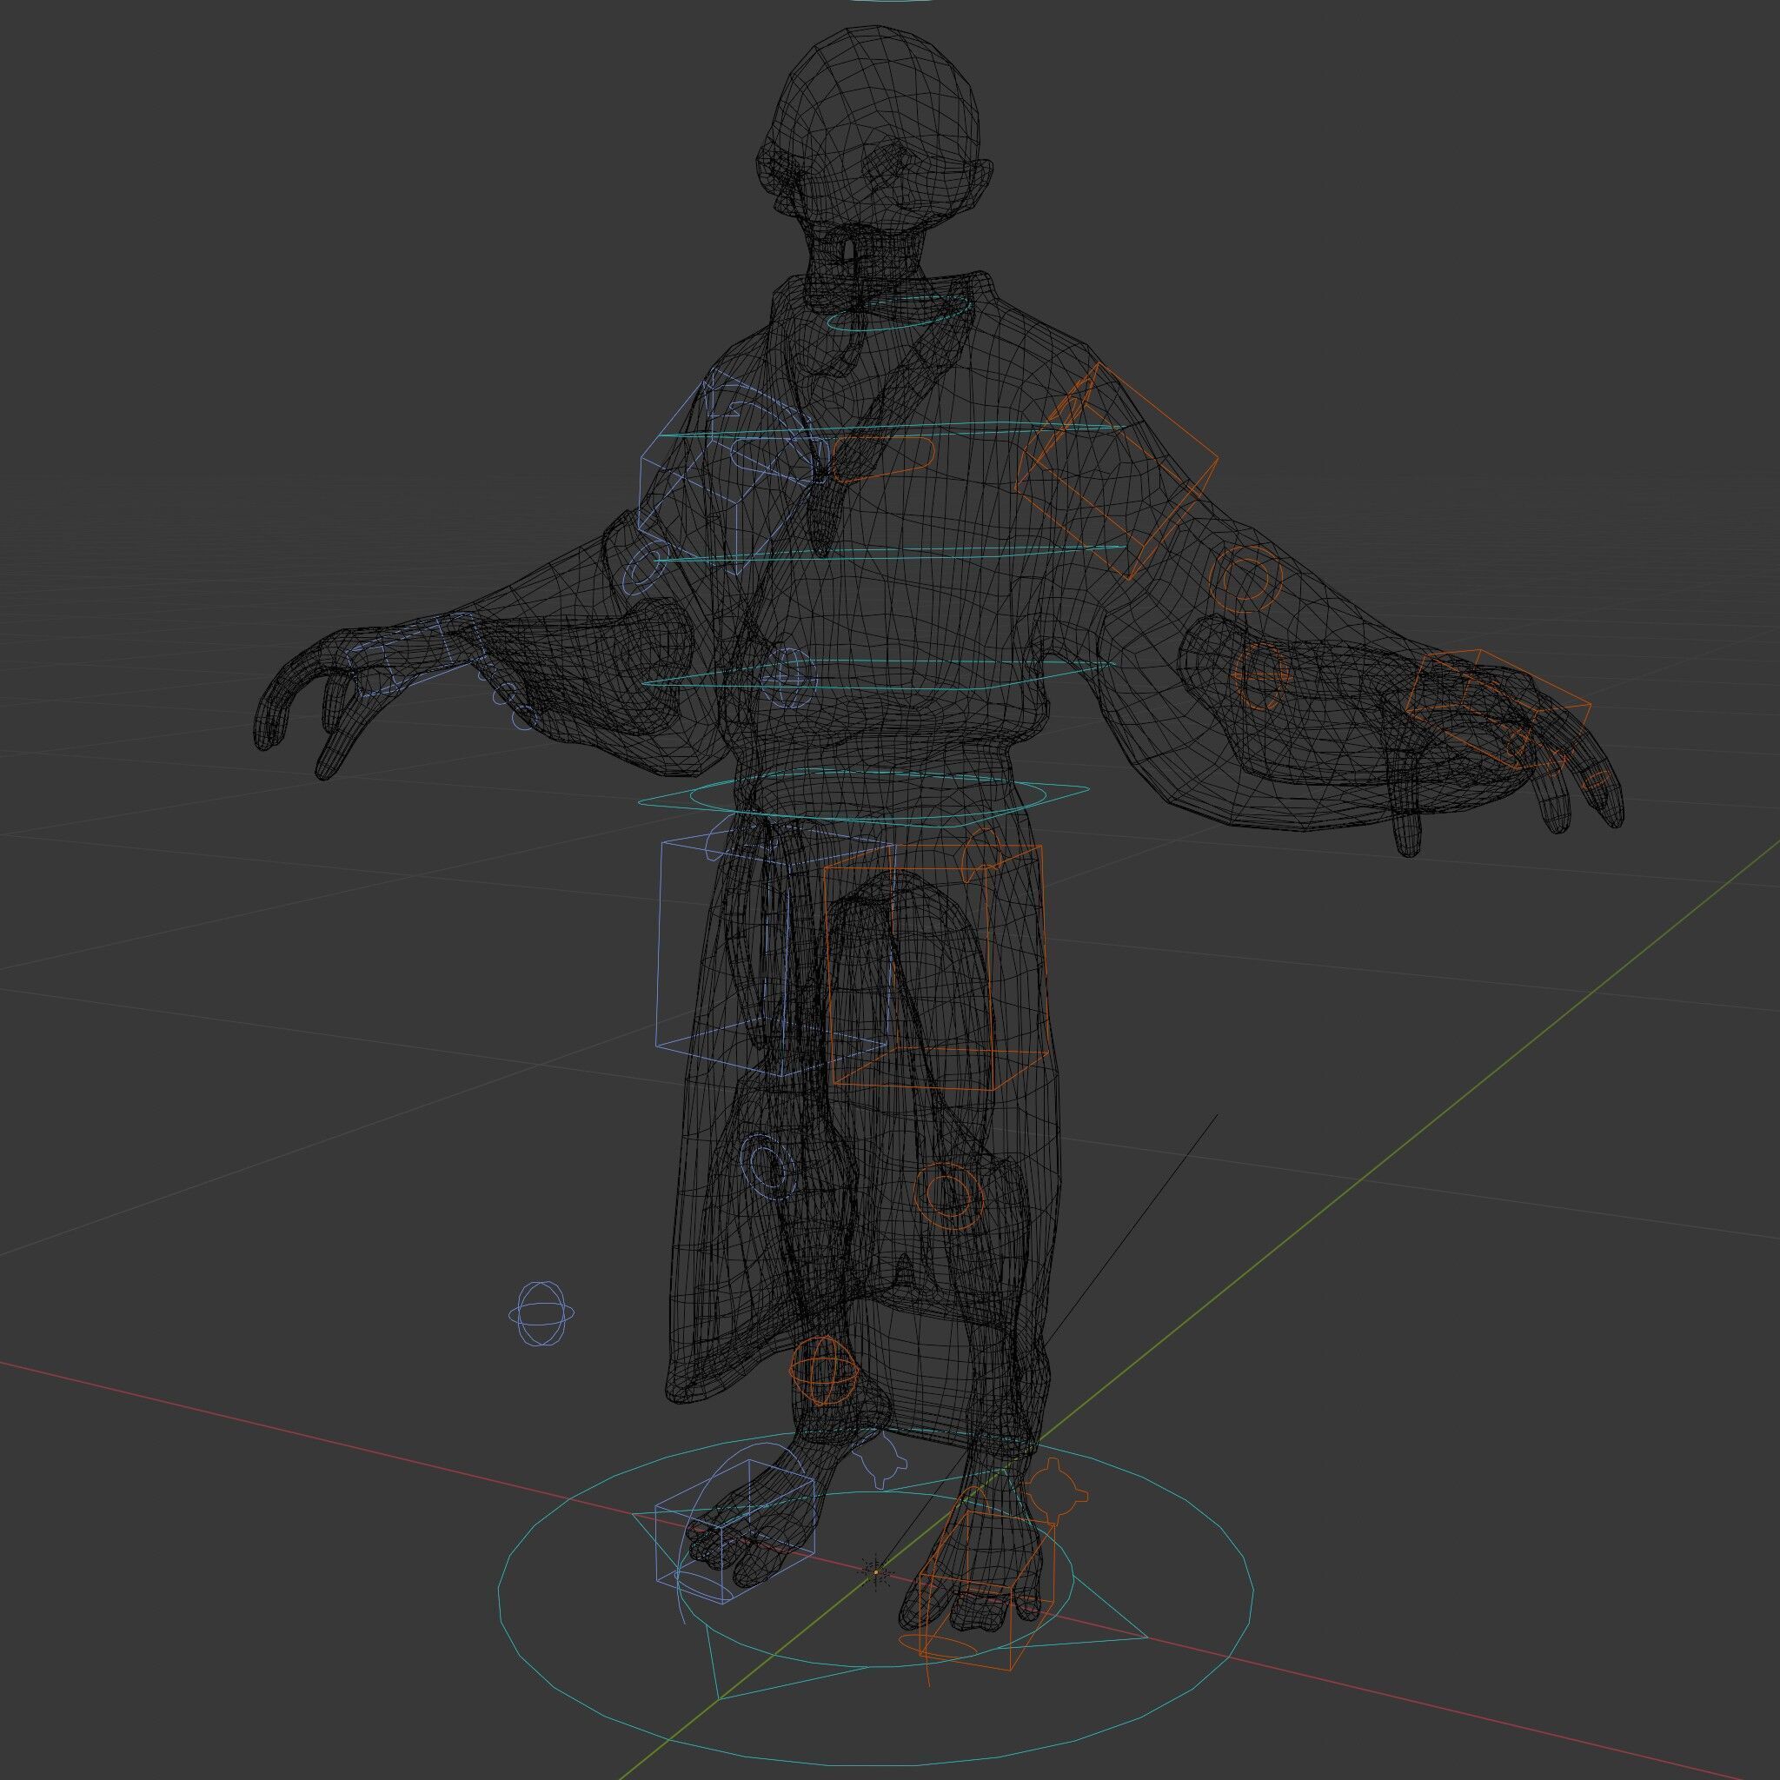This screenshot has height=1780, width=1780.
Task: Select the orange rounded-rectangle clavicle control on the chest
Action: pos(885,458)
